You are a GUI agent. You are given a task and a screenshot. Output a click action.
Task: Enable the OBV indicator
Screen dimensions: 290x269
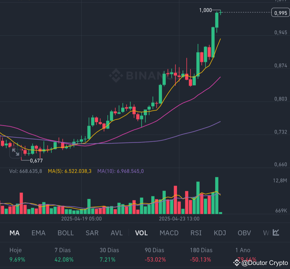(x=244, y=233)
